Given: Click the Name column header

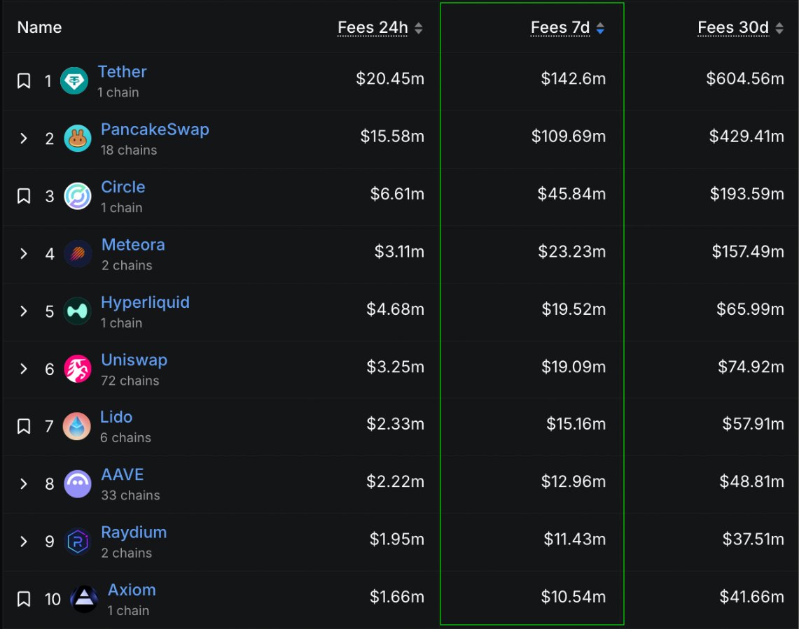Looking at the screenshot, I should (39, 27).
